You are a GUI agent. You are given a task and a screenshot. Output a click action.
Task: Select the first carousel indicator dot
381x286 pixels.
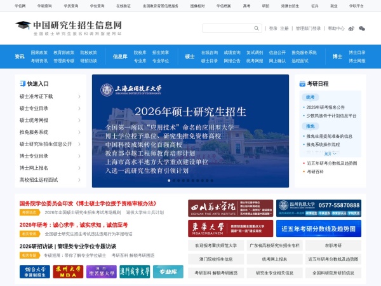click(169, 180)
